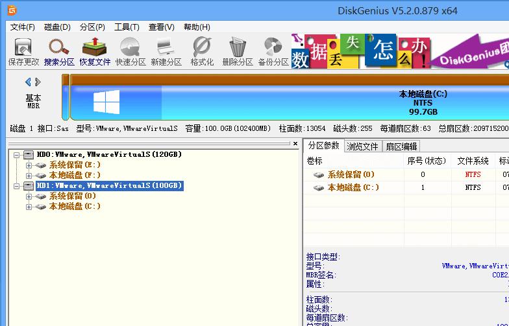Click drive icon beside 本地磁盘(F:) in tree
This screenshot has height=326, width=509.
[40, 176]
